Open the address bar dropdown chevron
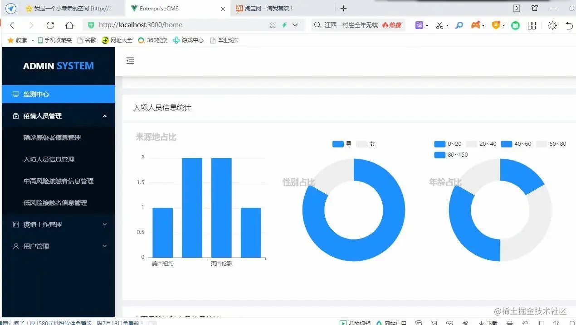Image resolution: width=576 pixels, height=325 pixels. [x=295, y=25]
